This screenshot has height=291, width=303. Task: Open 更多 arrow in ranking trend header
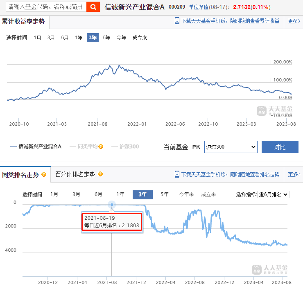point(294,174)
